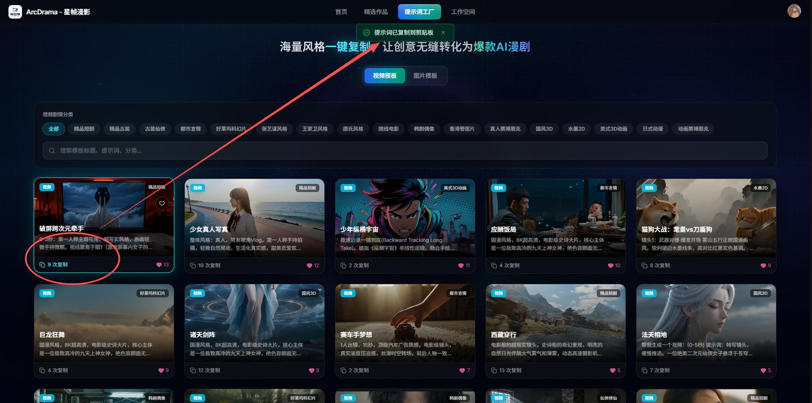The height and width of the screenshot is (403, 812).
Task: Select the 全部 category filter
Action: [54, 129]
